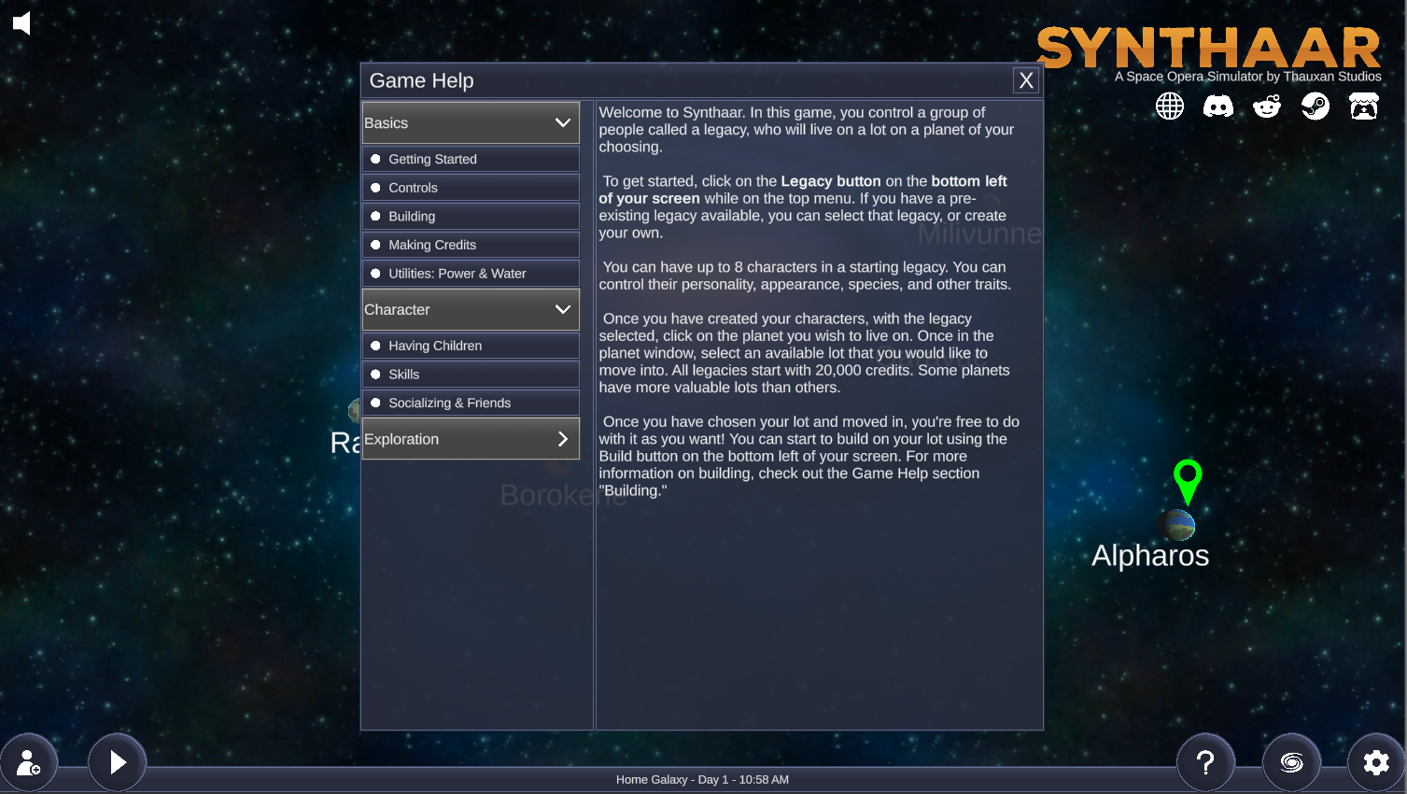Screen dimensions: 1407x794
Task: Collapse the Basics section
Action: point(471,122)
